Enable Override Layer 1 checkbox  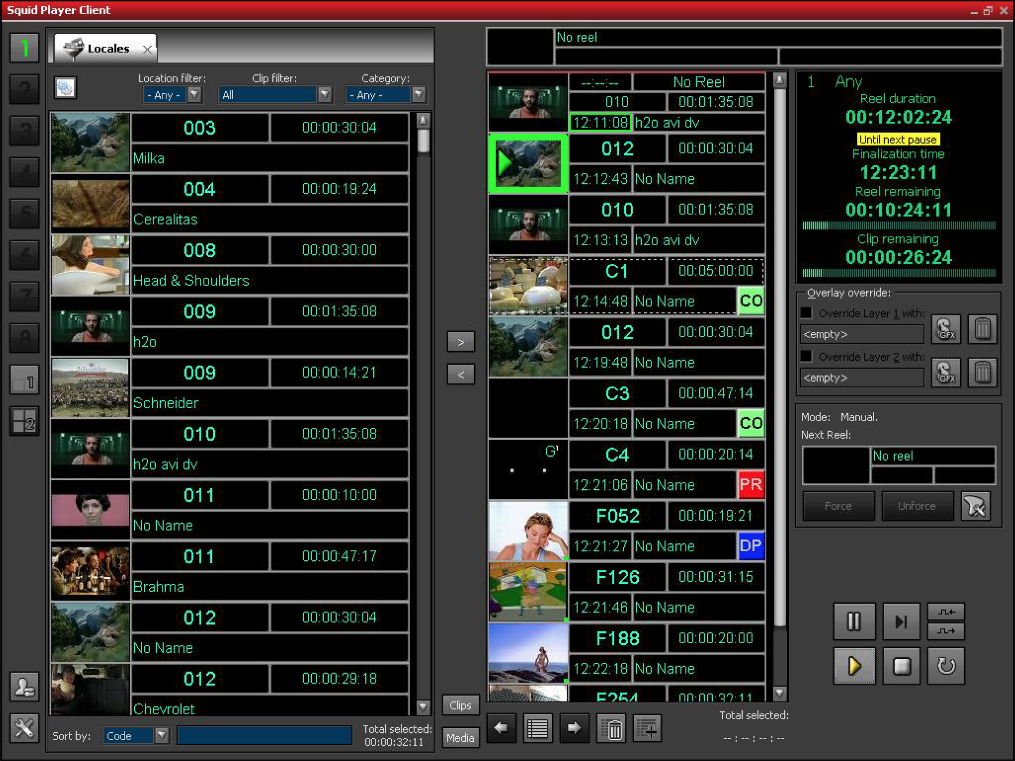[x=806, y=313]
